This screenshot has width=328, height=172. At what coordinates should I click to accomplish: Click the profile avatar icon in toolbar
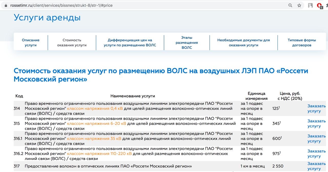coord(310,5)
